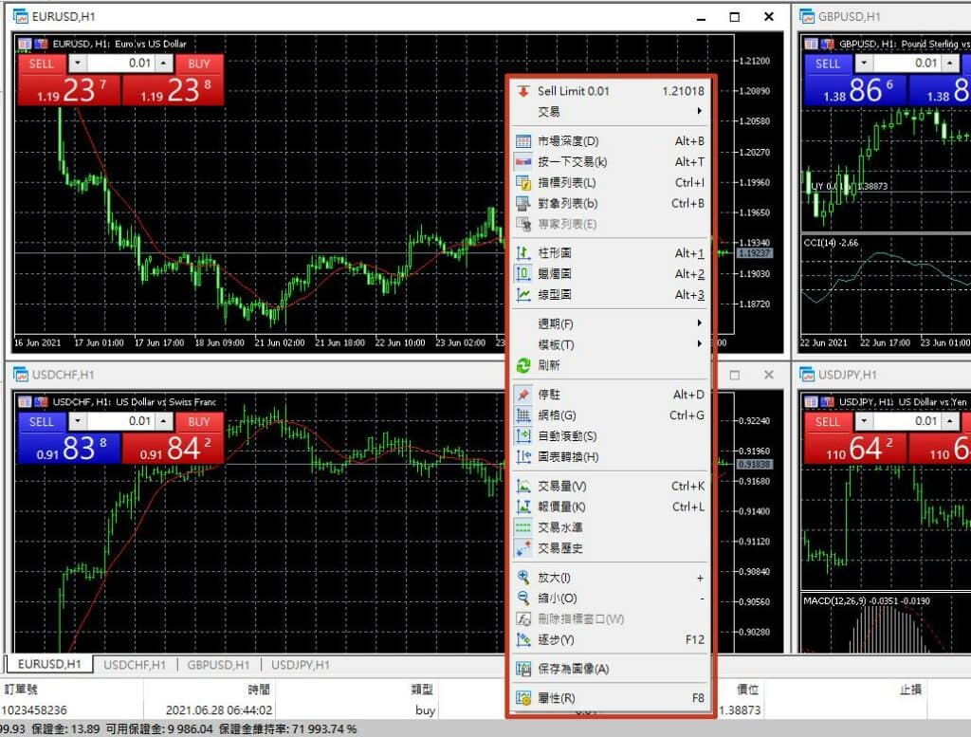Screen dimensions: 971x737
Task: Click the 止損 stop loss column header
Action: pos(910,690)
